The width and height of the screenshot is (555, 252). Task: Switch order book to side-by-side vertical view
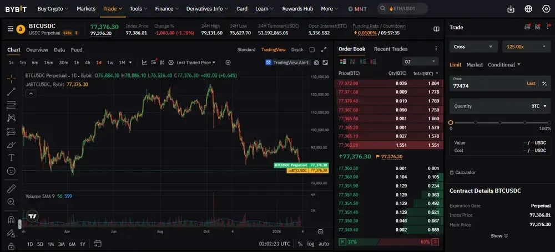coord(352,62)
